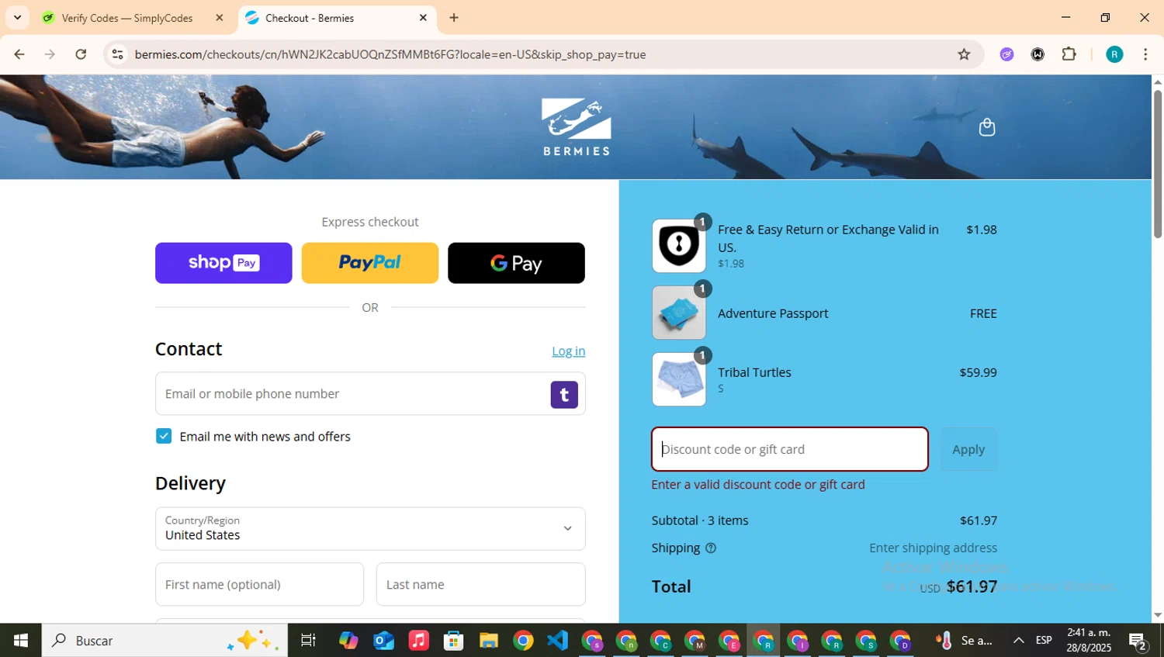The width and height of the screenshot is (1164, 657).
Task: Close the Checkout - Bermies tab
Action: pyautogui.click(x=423, y=18)
